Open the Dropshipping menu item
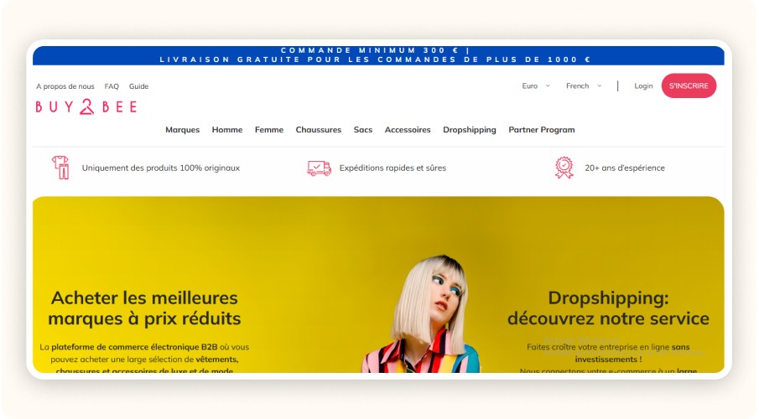The height and width of the screenshot is (419, 759). click(x=470, y=130)
